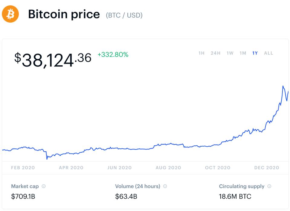Click the Volume (24 hours) info icon
The image size is (290, 211).
[165, 186]
